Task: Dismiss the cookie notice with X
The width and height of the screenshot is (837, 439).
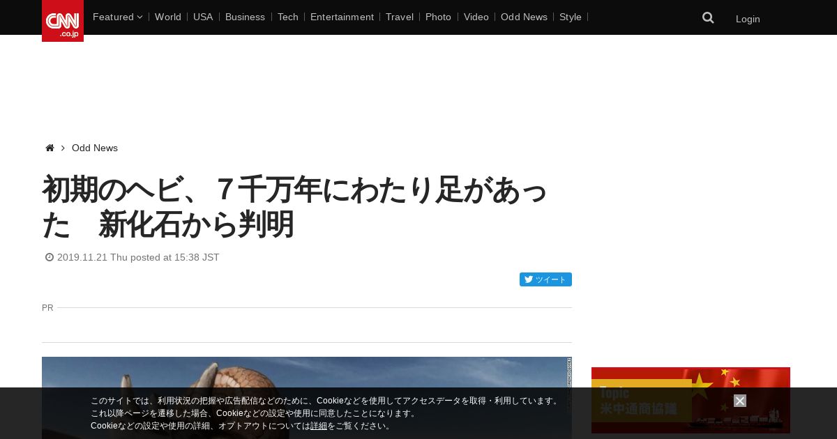Action: (x=740, y=401)
